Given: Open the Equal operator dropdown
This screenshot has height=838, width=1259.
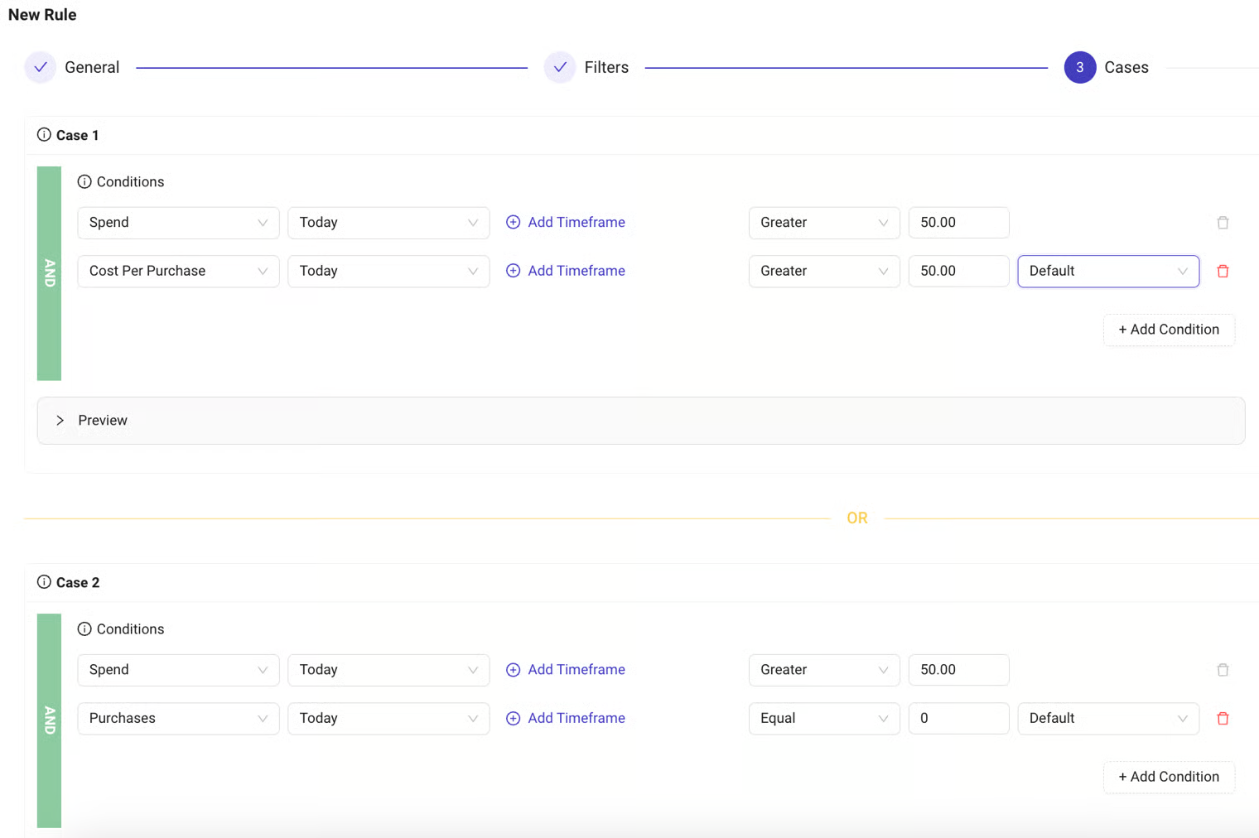Looking at the screenshot, I should pyautogui.click(x=823, y=719).
